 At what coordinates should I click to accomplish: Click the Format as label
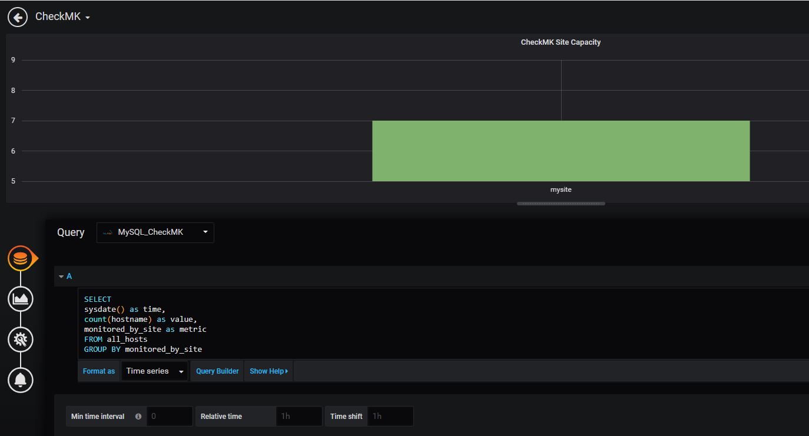99,371
